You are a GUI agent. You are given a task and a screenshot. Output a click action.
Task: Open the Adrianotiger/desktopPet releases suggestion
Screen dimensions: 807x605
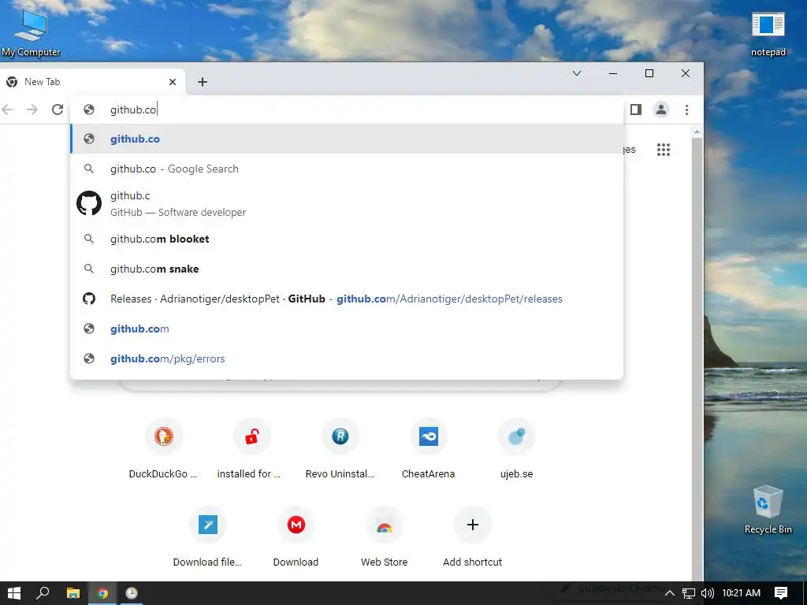pyautogui.click(x=347, y=299)
